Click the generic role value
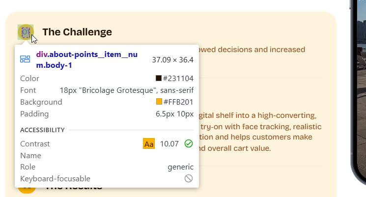Screen dimensions: 366x197 click(x=180, y=167)
